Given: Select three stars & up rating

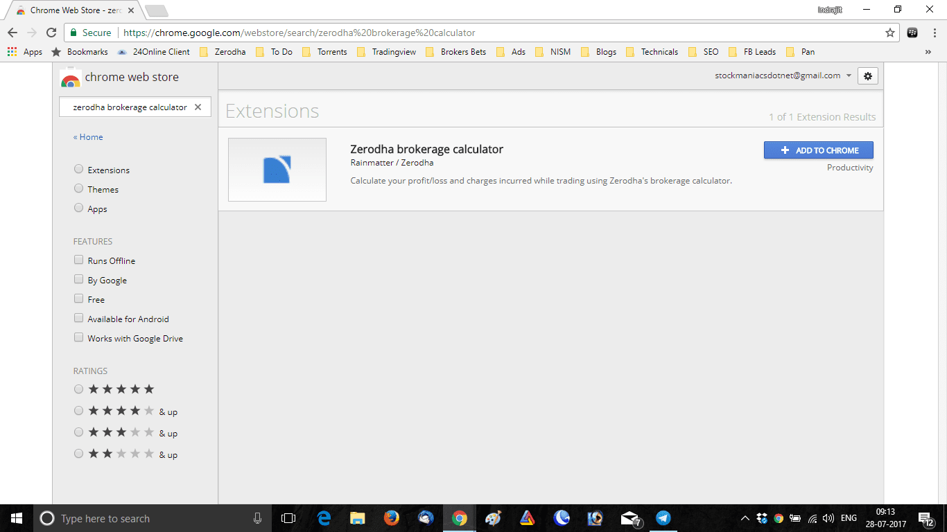Looking at the screenshot, I should pos(78,432).
